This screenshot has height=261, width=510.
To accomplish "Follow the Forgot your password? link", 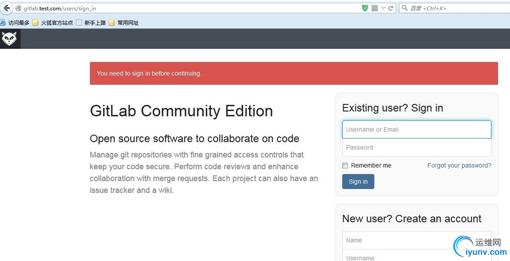I will (459, 165).
